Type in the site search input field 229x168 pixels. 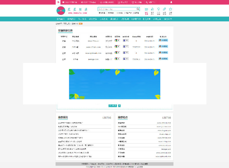pyautogui.click(x=117, y=9)
